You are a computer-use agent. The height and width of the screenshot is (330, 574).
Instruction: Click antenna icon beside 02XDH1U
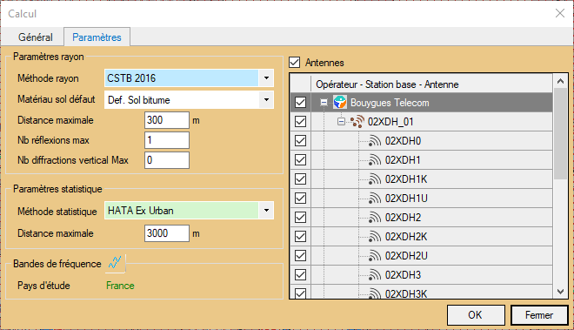pos(375,198)
